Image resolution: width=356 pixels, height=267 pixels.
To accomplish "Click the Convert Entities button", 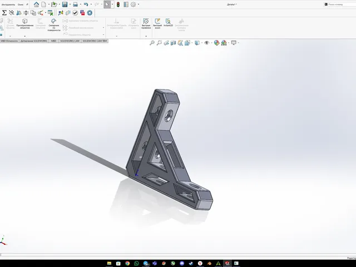I will (24, 24).
